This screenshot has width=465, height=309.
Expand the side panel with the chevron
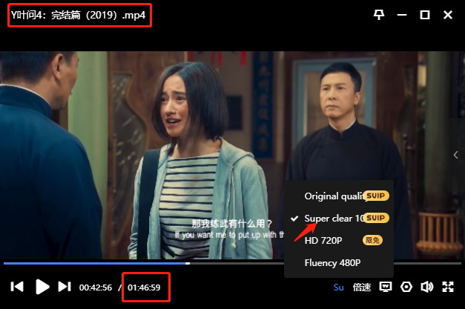coord(456,155)
